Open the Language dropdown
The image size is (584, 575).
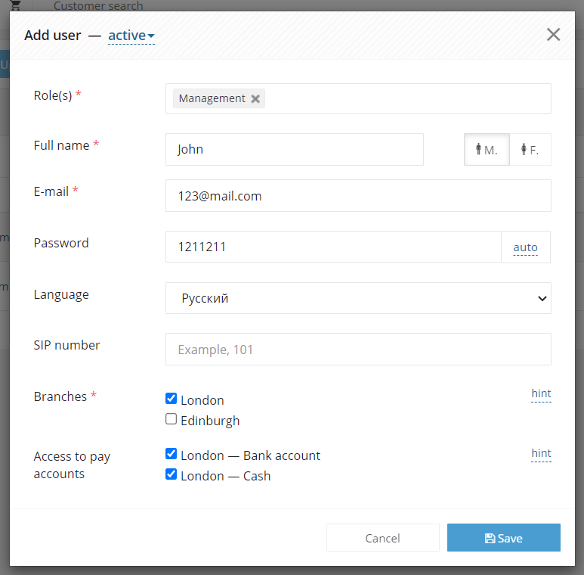click(358, 298)
